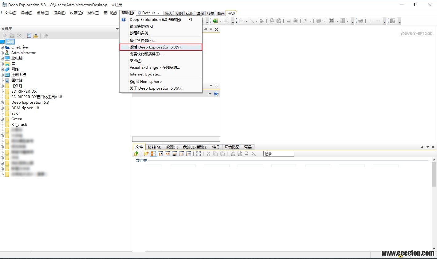Toggle the highlighted tiles view mode button

pos(153,154)
